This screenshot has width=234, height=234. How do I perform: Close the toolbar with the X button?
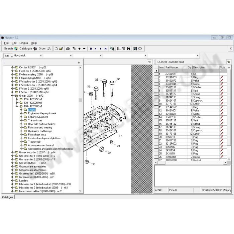click(231, 48)
